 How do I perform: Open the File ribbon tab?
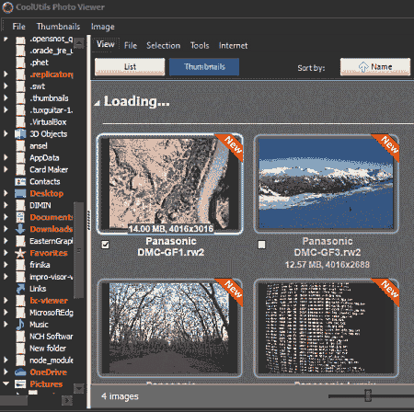(131, 46)
